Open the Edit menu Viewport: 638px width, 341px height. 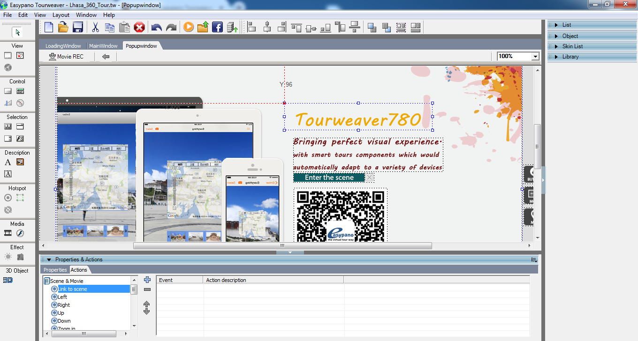[x=23, y=15]
